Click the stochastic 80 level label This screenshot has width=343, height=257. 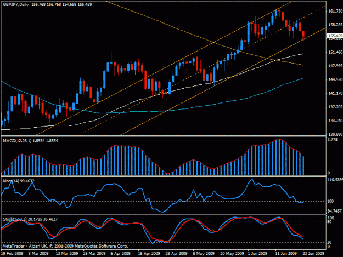click(x=329, y=222)
